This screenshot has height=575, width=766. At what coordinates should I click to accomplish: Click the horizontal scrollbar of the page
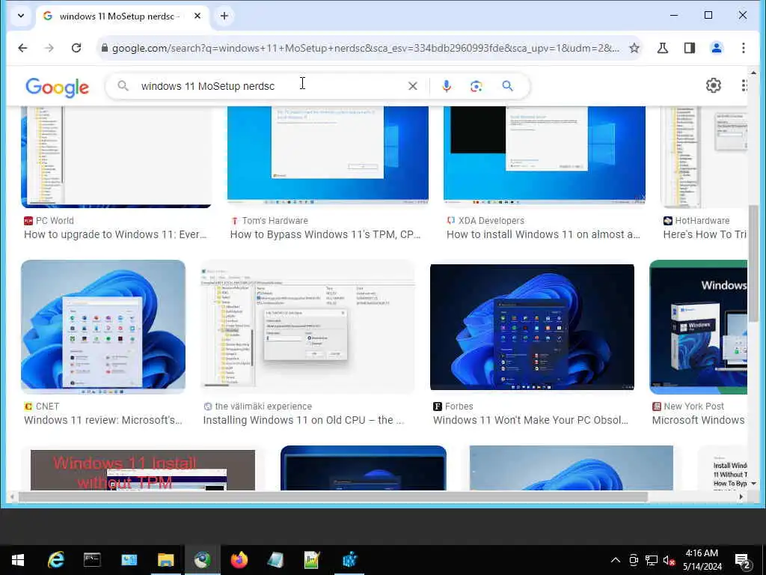[x=333, y=497]
